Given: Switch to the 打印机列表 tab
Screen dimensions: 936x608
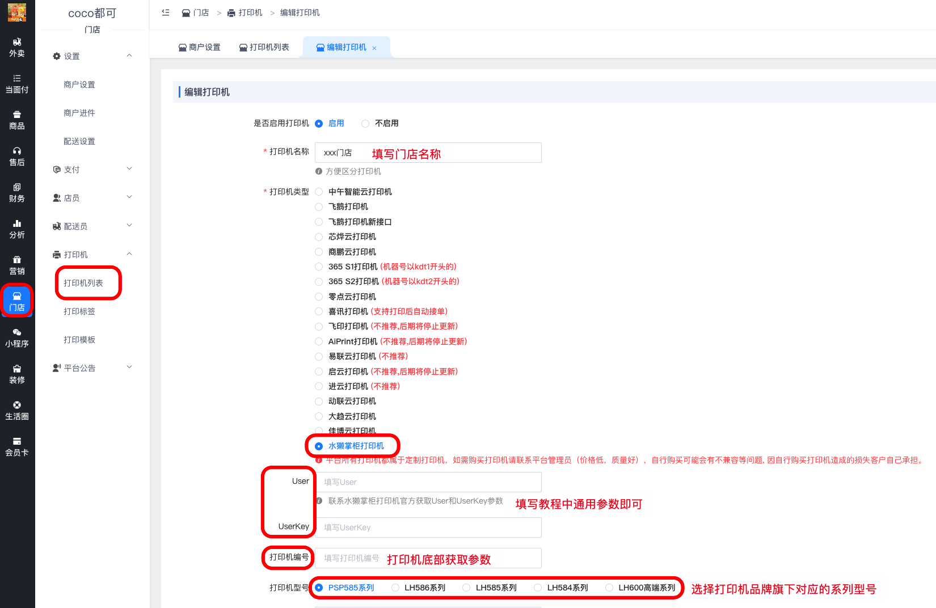Looking at the screenshot, I should (264, 47).
